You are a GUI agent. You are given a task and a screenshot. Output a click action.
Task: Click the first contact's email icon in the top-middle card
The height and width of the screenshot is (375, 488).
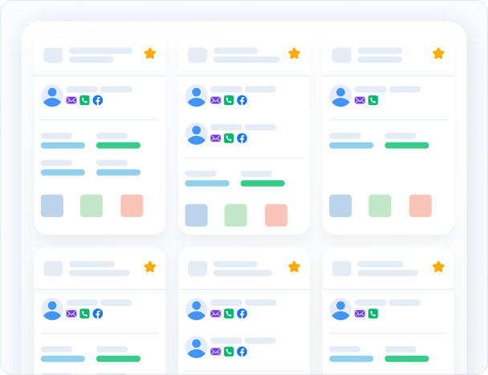(215, 100)
